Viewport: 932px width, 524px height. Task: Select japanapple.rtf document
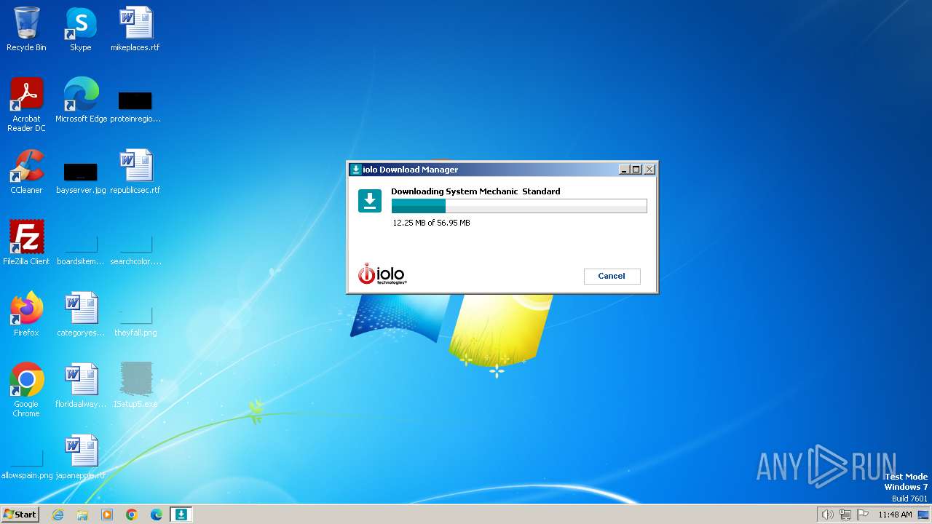coord(81,456)
